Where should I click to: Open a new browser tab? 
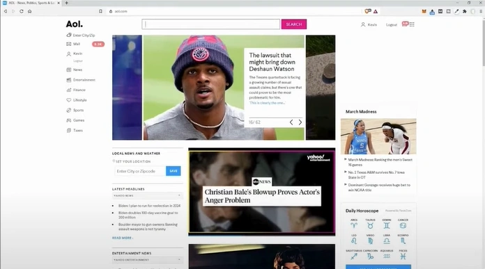(66, 3)
